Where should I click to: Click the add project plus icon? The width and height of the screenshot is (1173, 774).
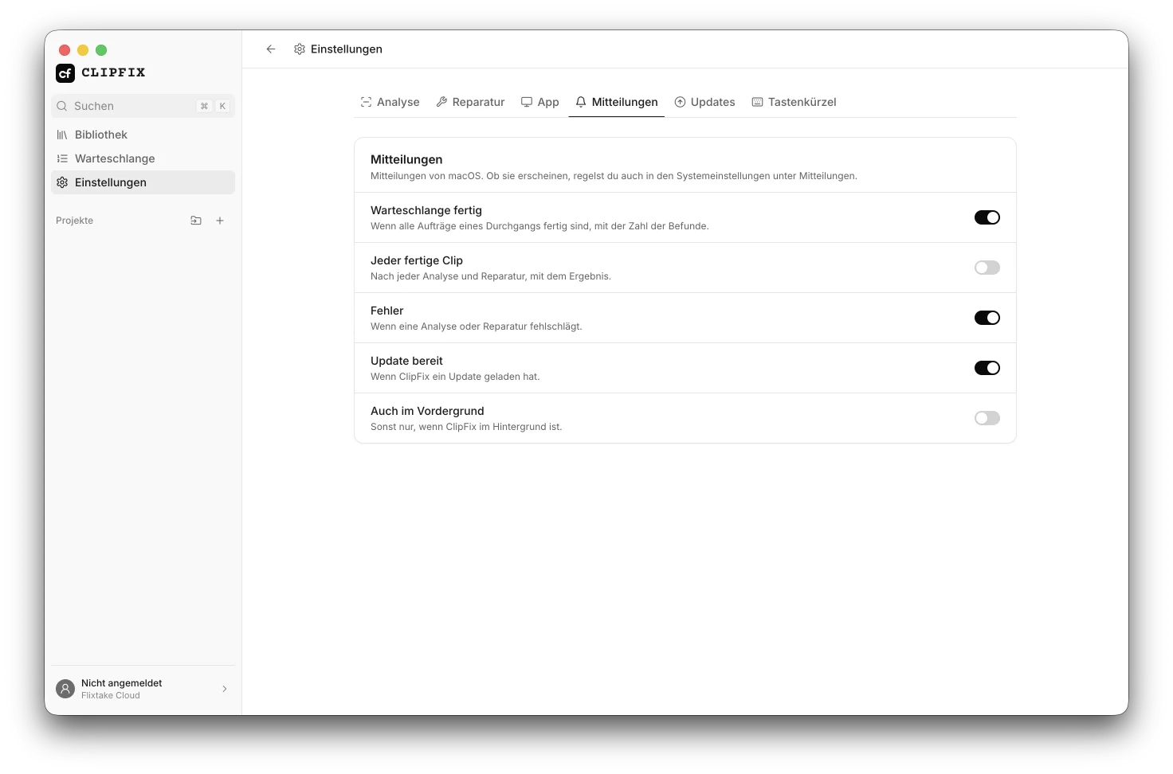click(x=220, y=221)
